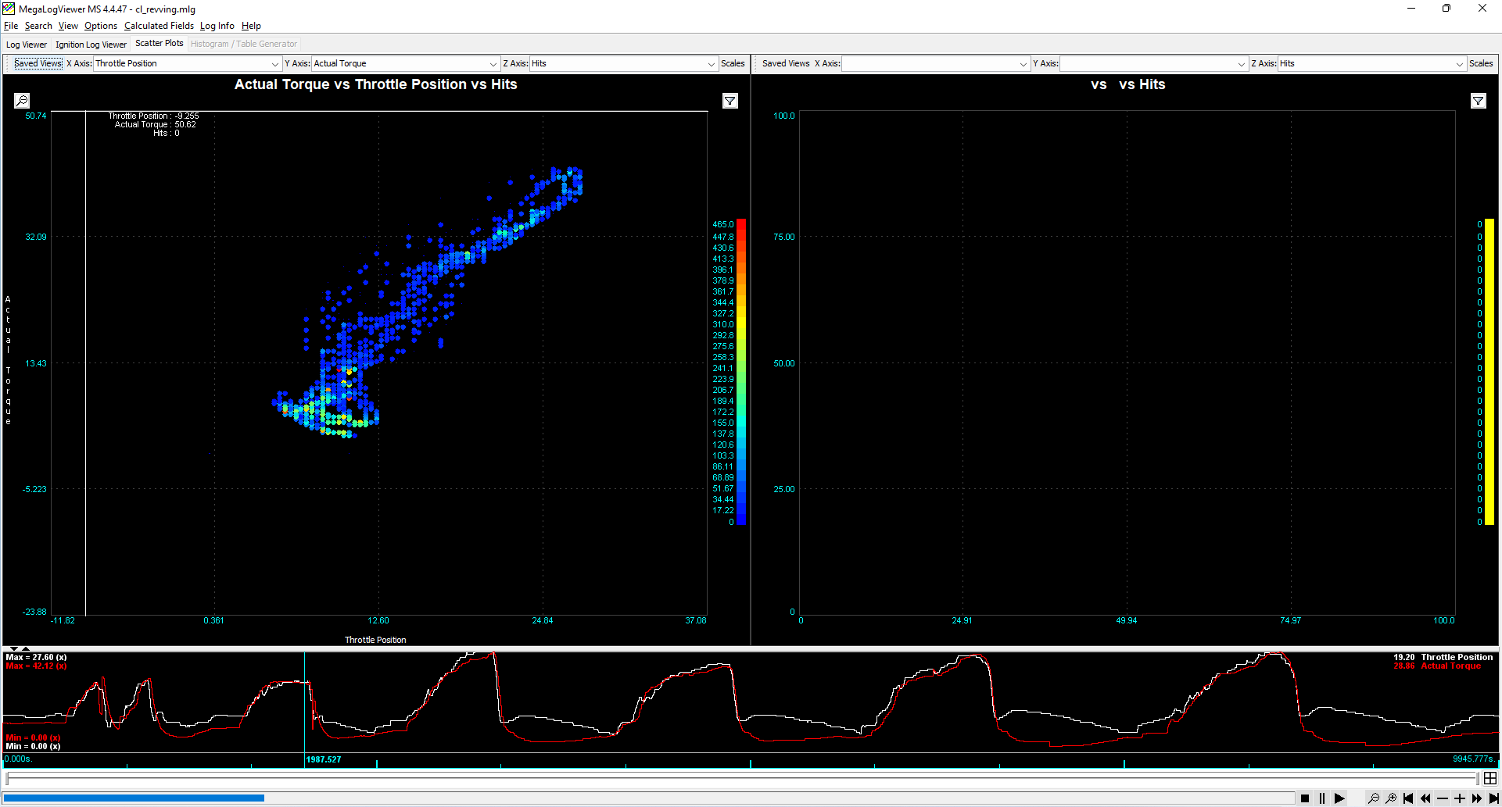Click the MegaLogViewer app icon in title bar
The width and height of the screenshot is (1502, 807).
coord(9,9)
